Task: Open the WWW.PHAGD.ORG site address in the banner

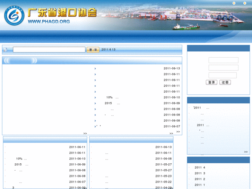Action: [49, 22]
